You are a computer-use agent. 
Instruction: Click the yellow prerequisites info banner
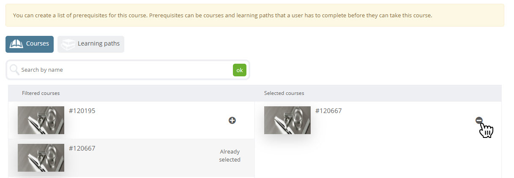(x=254, y=16)
